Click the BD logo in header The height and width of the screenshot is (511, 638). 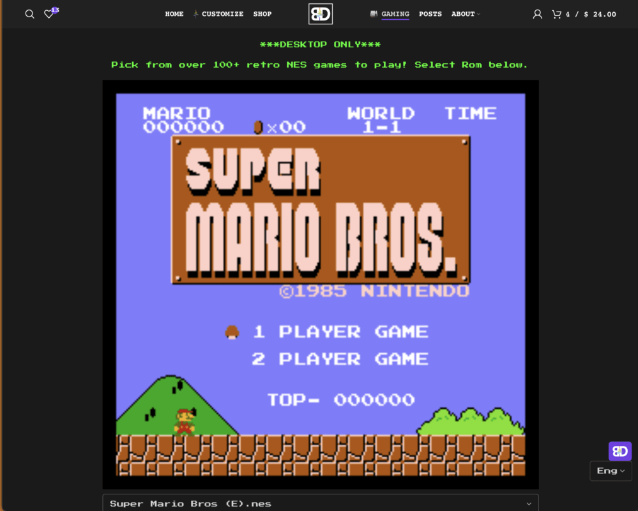(x=321, y=14)
